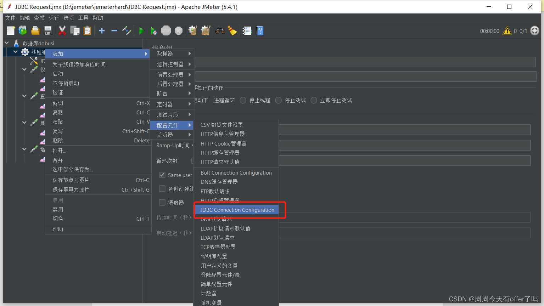The height and width of the screenshot is (306, 544).
Task: Enable the 调度器 checkbox
Action: tap(162, 203)
